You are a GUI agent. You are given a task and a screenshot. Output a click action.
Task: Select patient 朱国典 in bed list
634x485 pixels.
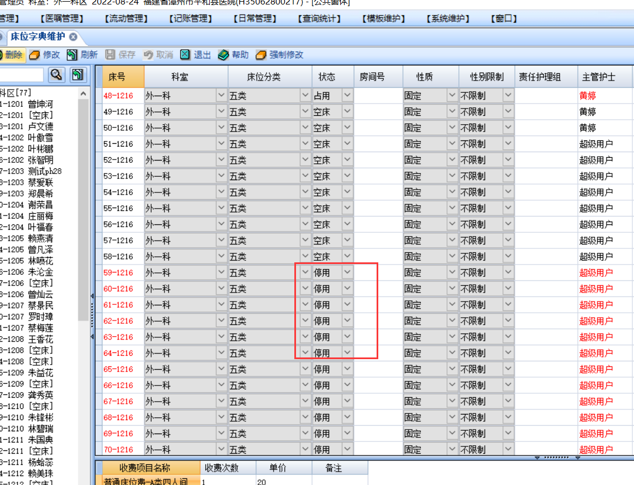27,440
